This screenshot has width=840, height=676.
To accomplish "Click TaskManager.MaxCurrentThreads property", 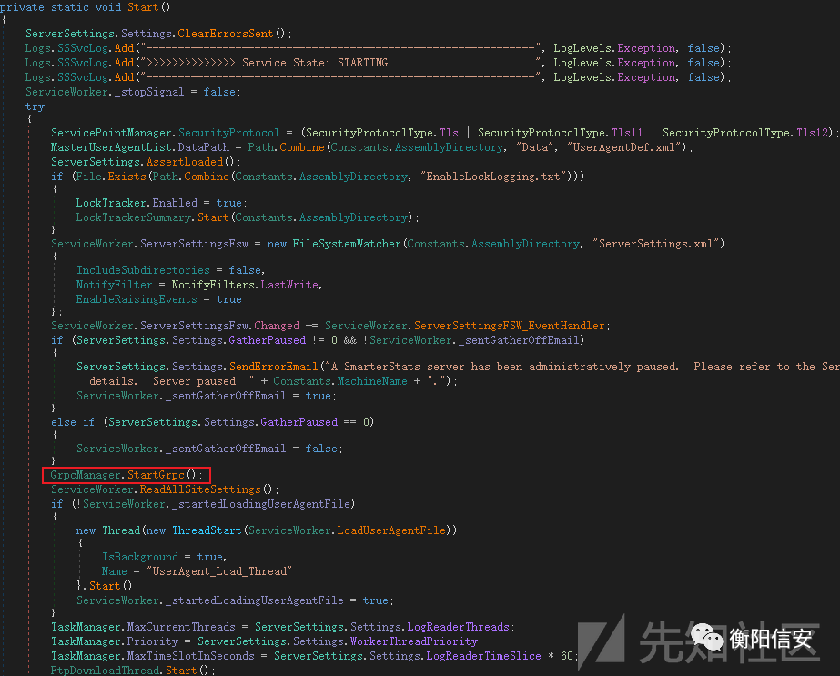I will [x=143, y=626].
